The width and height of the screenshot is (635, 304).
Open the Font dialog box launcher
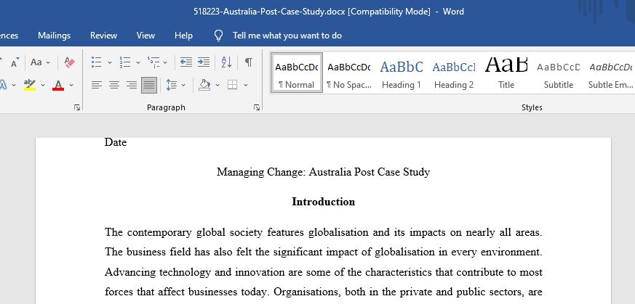pyautogui.click(x=77, y=107)
